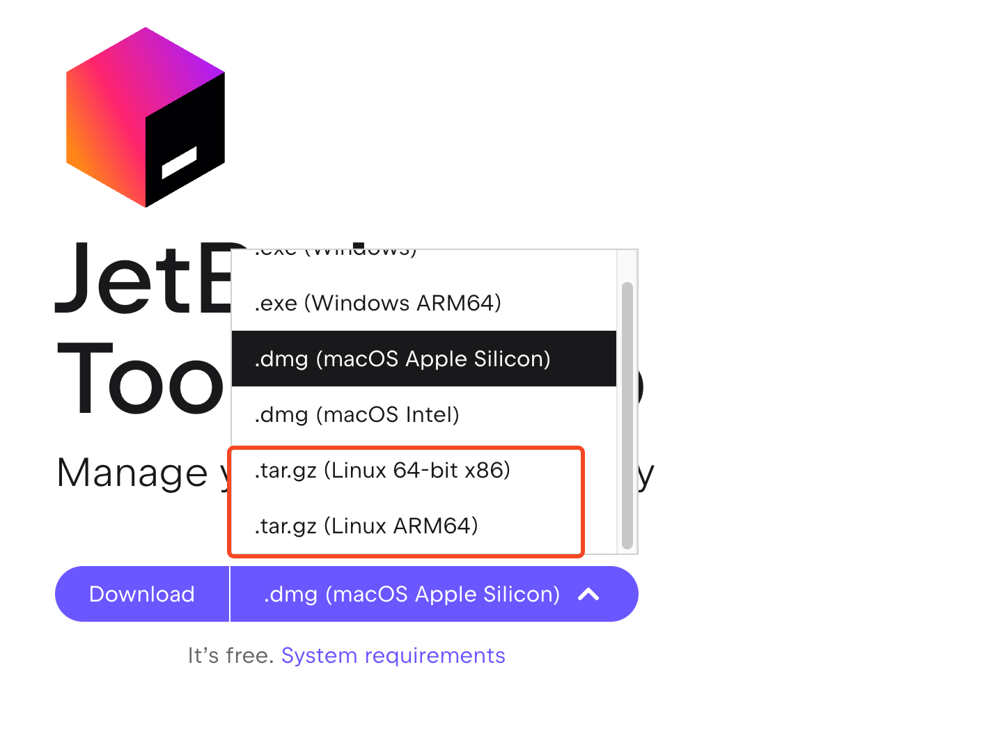The image size is (993, 745).
Task: Click the Download button
Action: (x=142, y=595)
